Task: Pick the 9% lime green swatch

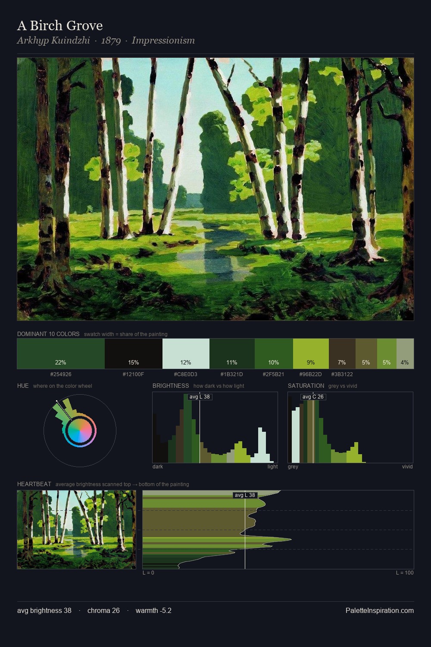Action: (x=311, y=354)
